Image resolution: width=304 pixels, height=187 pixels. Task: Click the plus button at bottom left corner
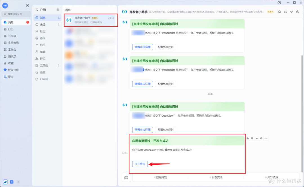click(18, 182)
